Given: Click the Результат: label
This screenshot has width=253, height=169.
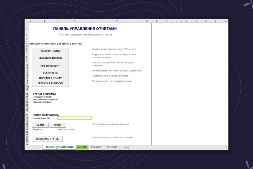Looking at the screenshot, I should [38, 129].
